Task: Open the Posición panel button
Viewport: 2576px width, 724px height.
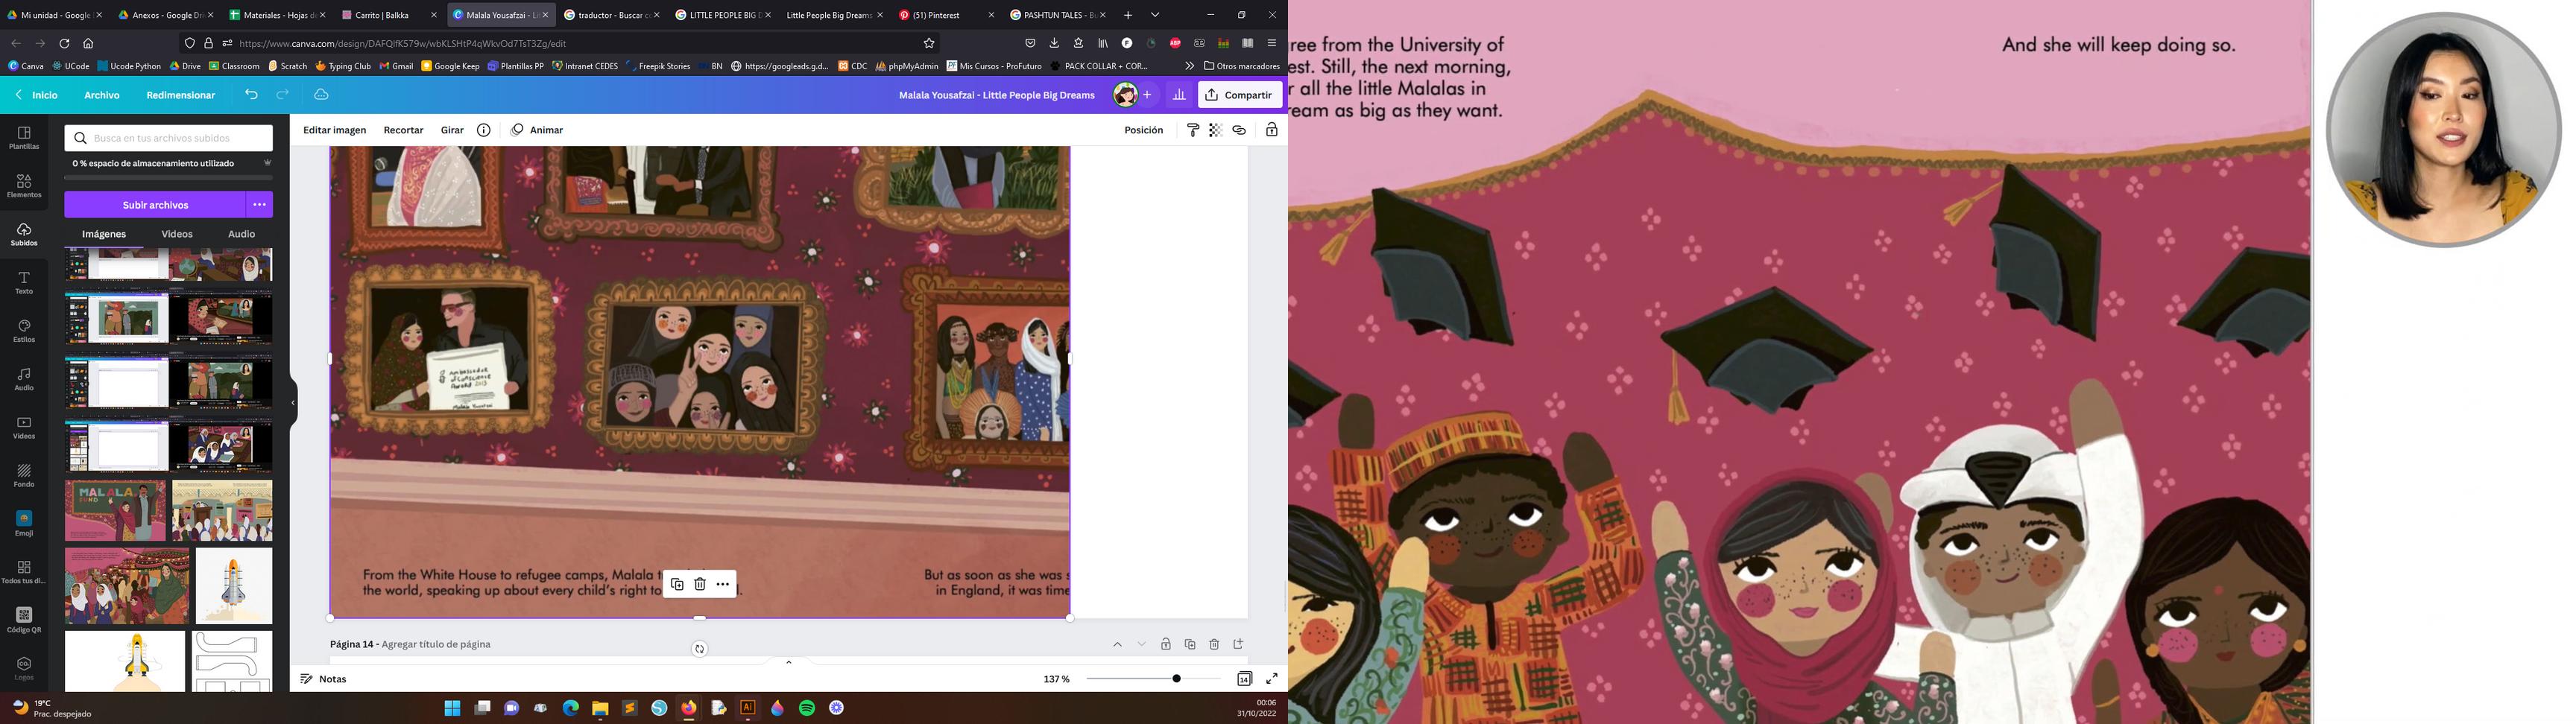Action: coord(1144,130)
